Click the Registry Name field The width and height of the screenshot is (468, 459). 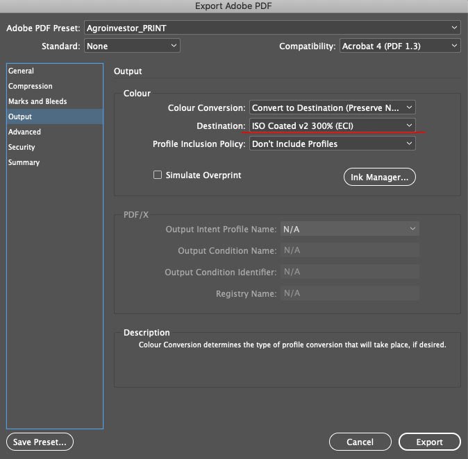pyautogui.click(x=350, y=293)
